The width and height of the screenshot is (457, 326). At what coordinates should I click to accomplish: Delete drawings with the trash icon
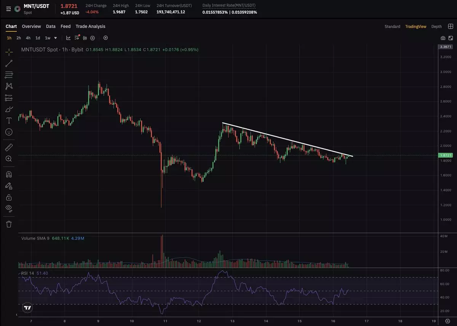point(9,224)
